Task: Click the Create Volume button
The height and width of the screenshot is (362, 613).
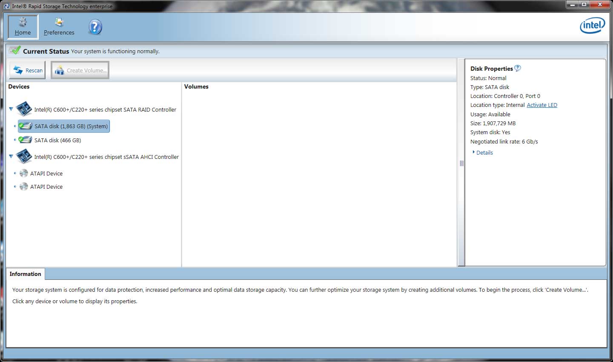Action: coord(80,70)
